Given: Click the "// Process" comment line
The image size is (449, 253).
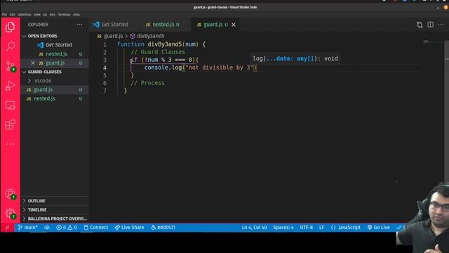Looking at the screenshot, I should tap(147, 83).
